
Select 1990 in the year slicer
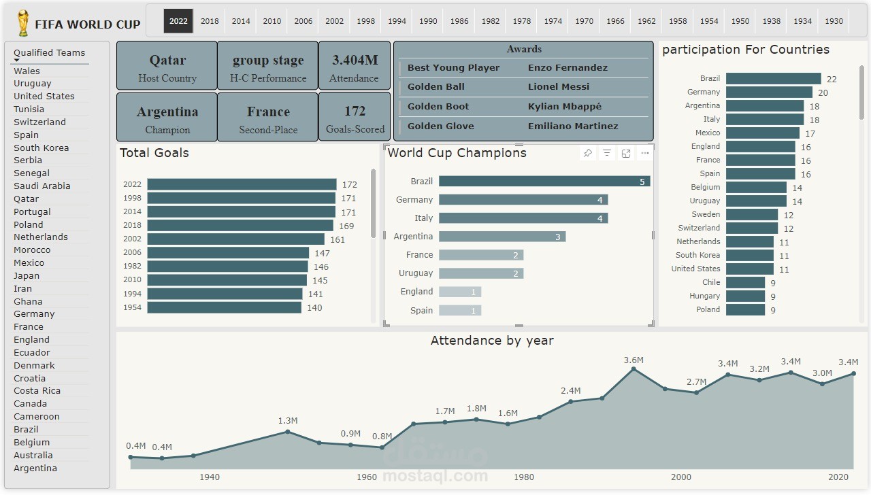tap(429, 21)
